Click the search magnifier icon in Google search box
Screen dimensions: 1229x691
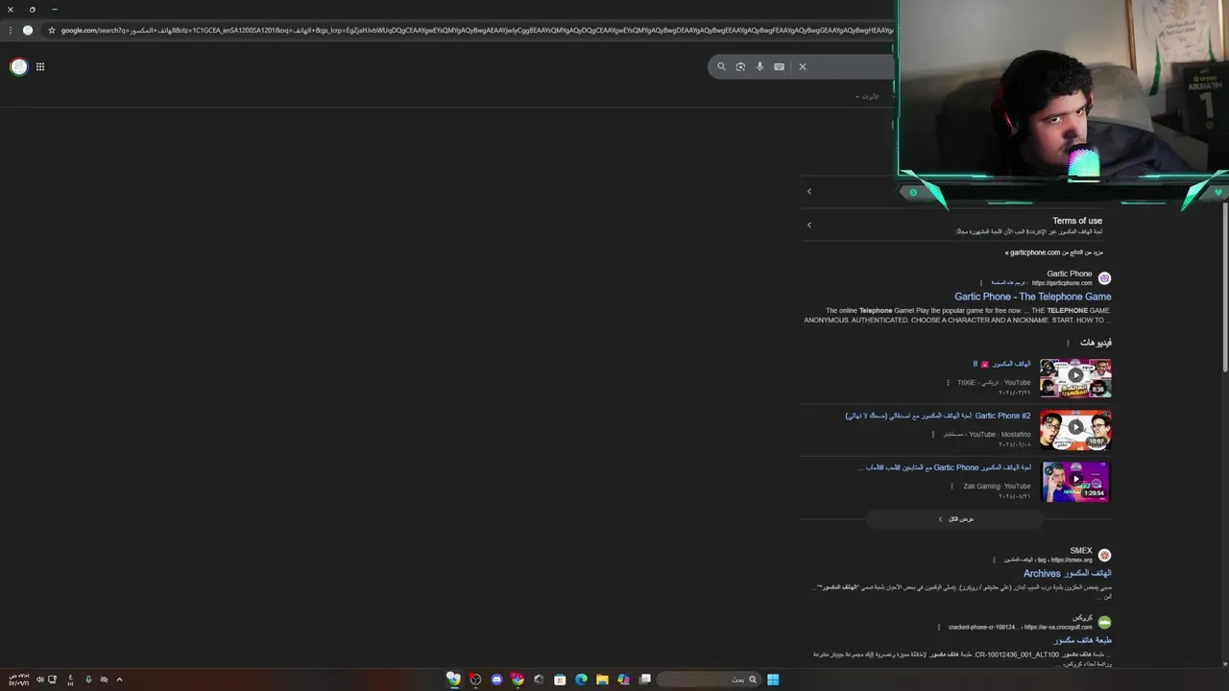tap(722, 66)
